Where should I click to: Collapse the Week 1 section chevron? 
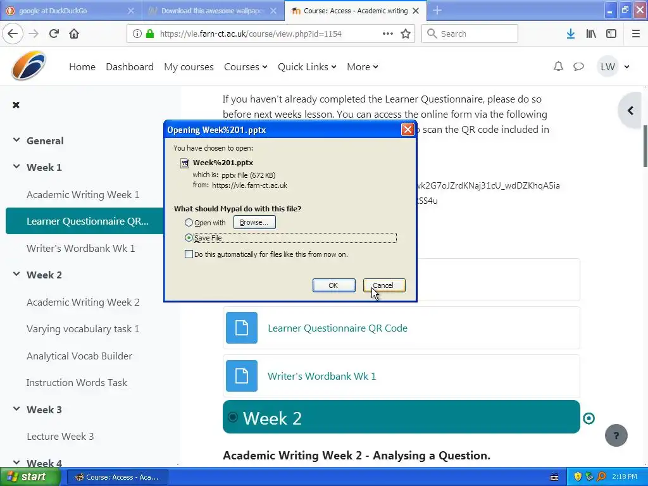coord(16,166)
